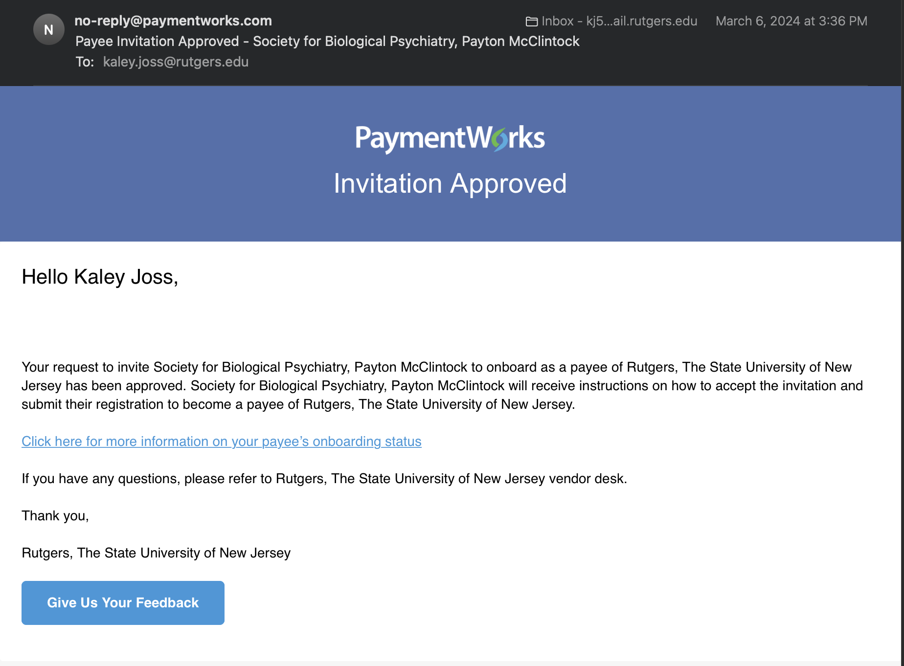Click the 'To:' label in the header

[x=85, y=62]
